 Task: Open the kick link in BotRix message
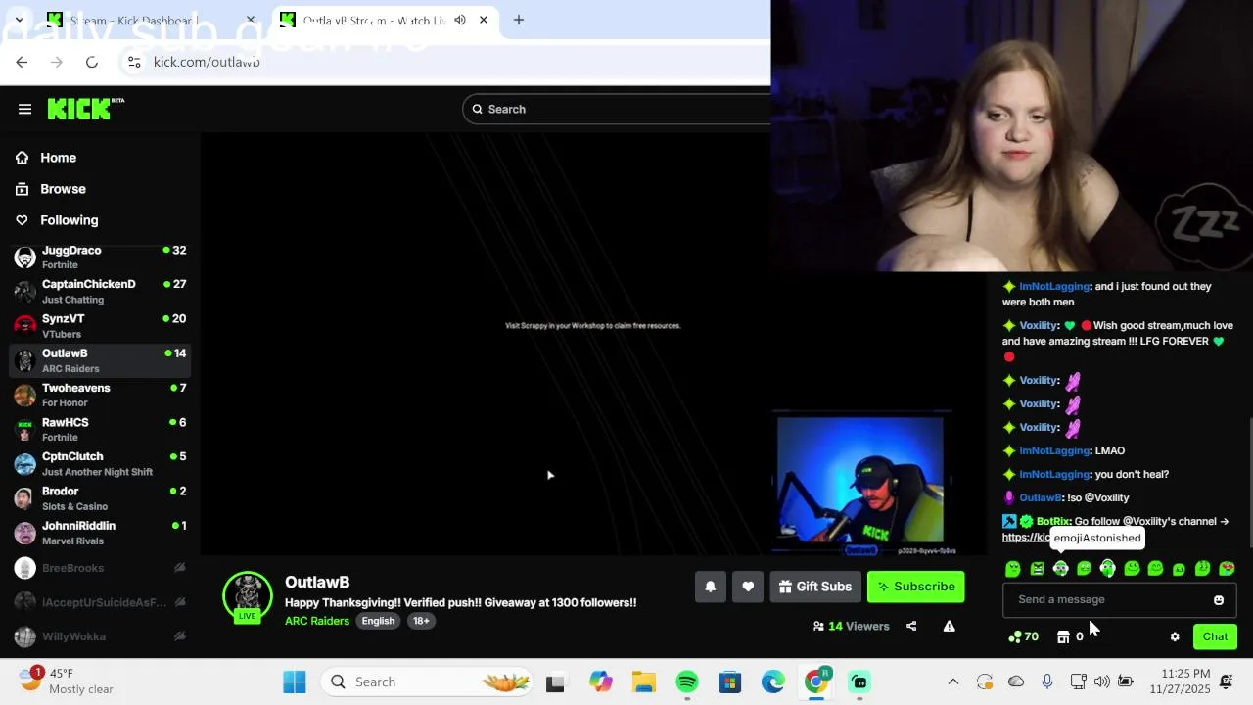1025,537
